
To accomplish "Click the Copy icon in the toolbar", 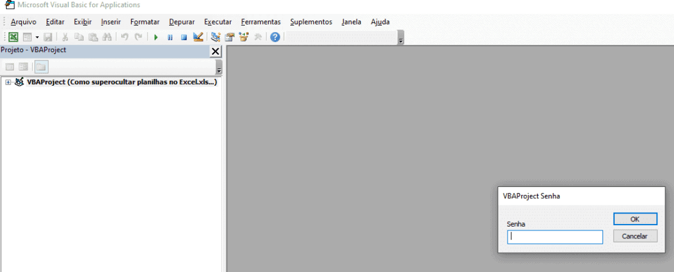I will (x=79, y=37).
